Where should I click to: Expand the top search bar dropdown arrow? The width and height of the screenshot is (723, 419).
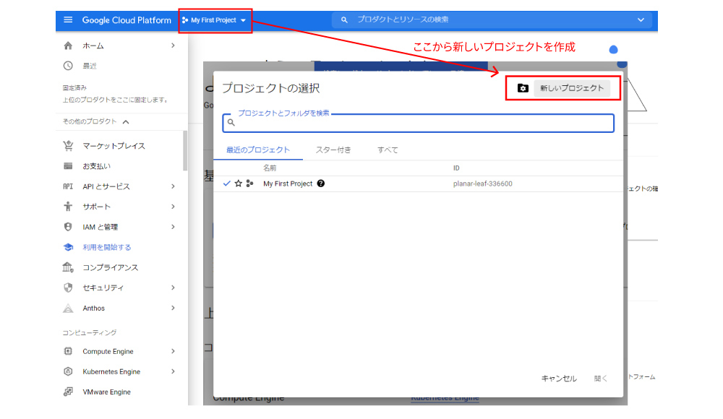pos(641,20)
